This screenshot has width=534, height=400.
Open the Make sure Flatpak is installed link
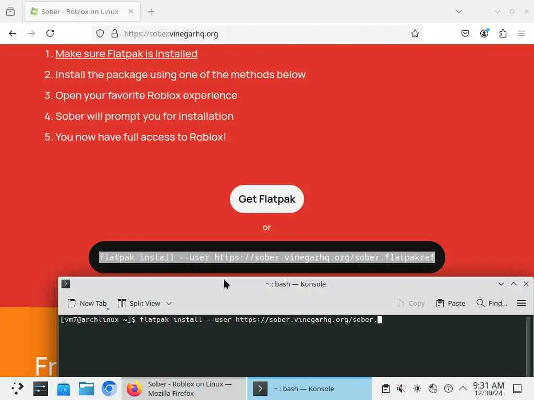pos(126,54)
